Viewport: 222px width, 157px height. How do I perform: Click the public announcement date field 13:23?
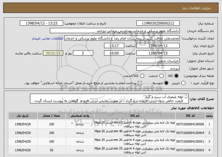[x=42, y=23]
